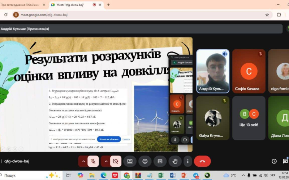Open meeting details info icon
The image size is (289, 180).
coord(274,161)
